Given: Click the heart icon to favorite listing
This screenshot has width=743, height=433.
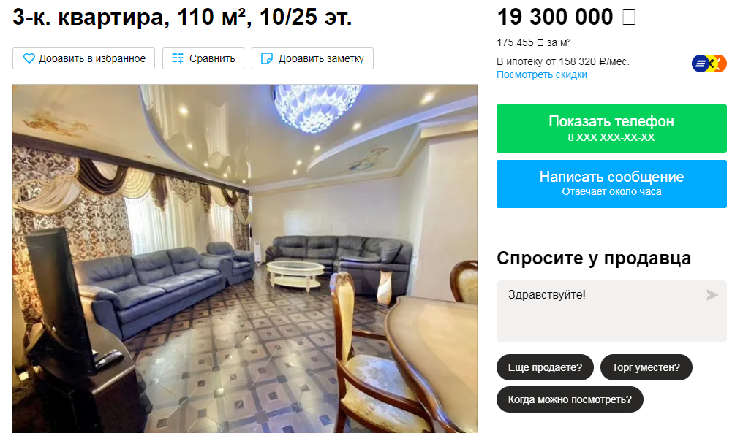Looking at the screenshot, I should click(29, 58).
